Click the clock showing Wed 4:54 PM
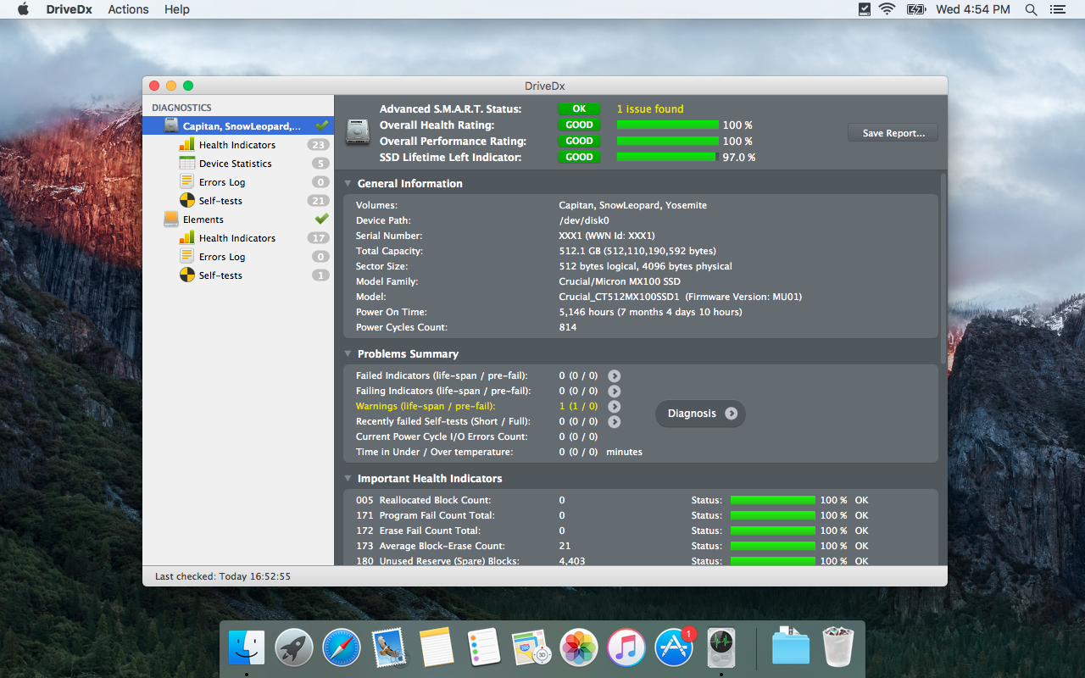Viewport: 1085px width, 678px height. pyautogui.click(x=973, y=9)
